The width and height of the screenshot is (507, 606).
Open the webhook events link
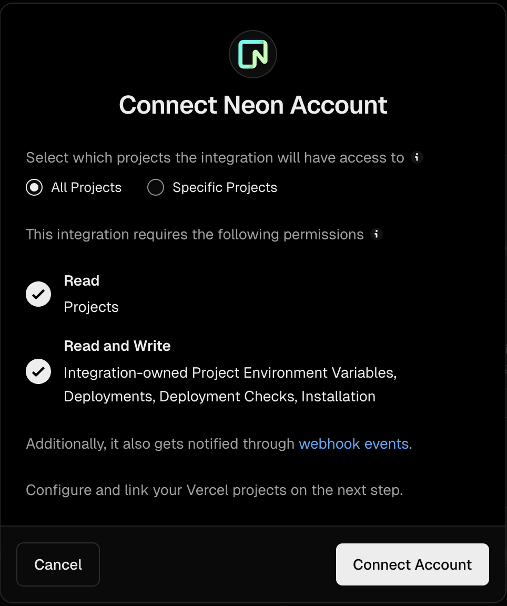[354, 443]
